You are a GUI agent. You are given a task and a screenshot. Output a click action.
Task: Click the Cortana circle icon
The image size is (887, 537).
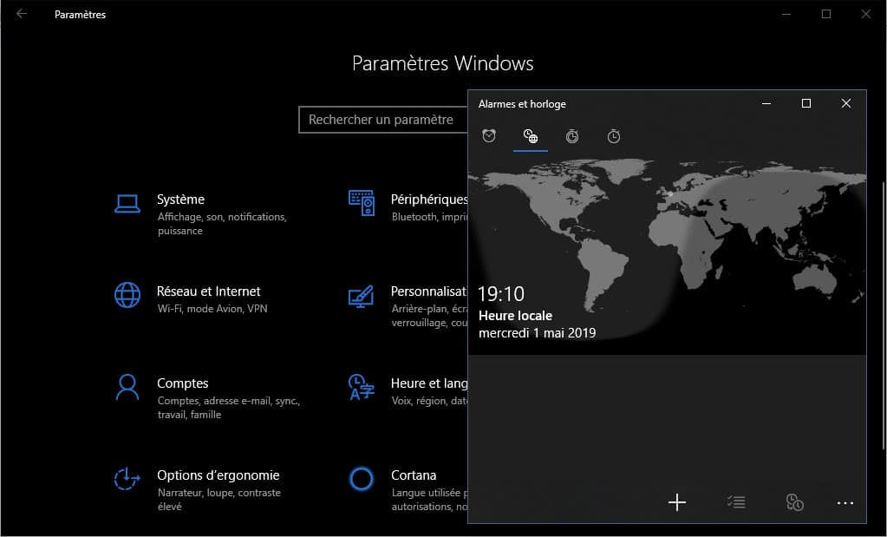point(361,479)
